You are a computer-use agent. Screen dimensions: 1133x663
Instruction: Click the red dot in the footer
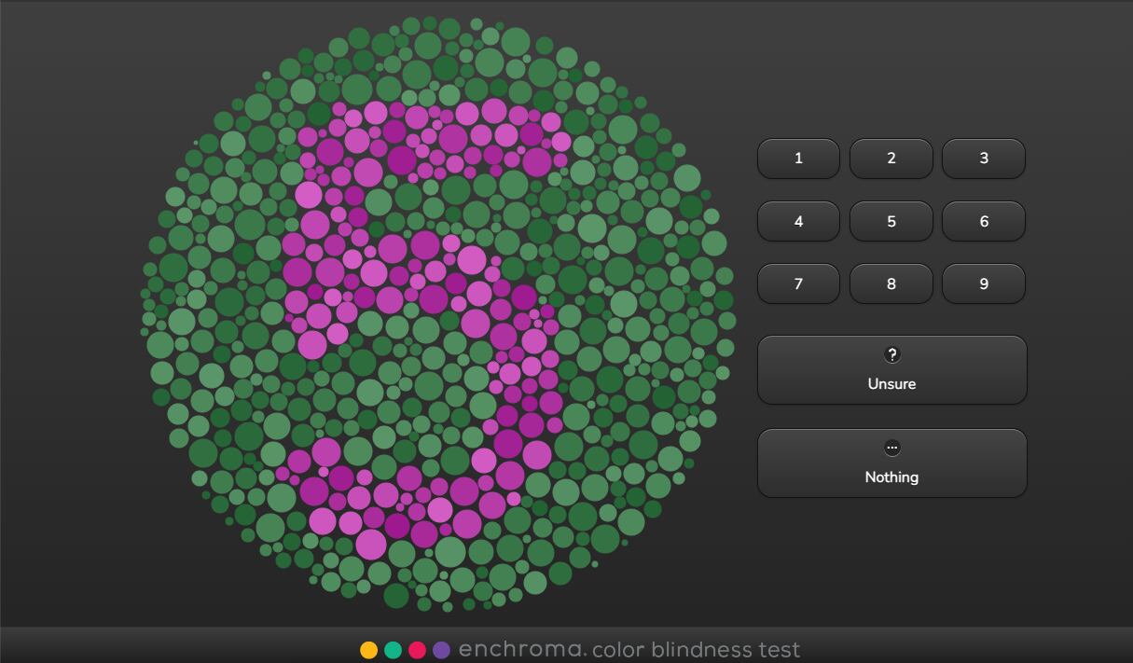click(x=417, y=650)
